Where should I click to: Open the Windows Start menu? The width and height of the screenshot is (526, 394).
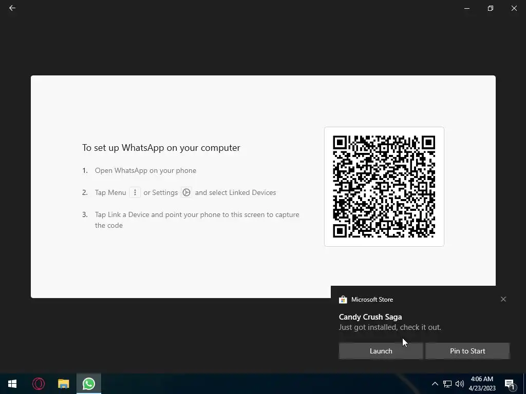pos(12,384)
